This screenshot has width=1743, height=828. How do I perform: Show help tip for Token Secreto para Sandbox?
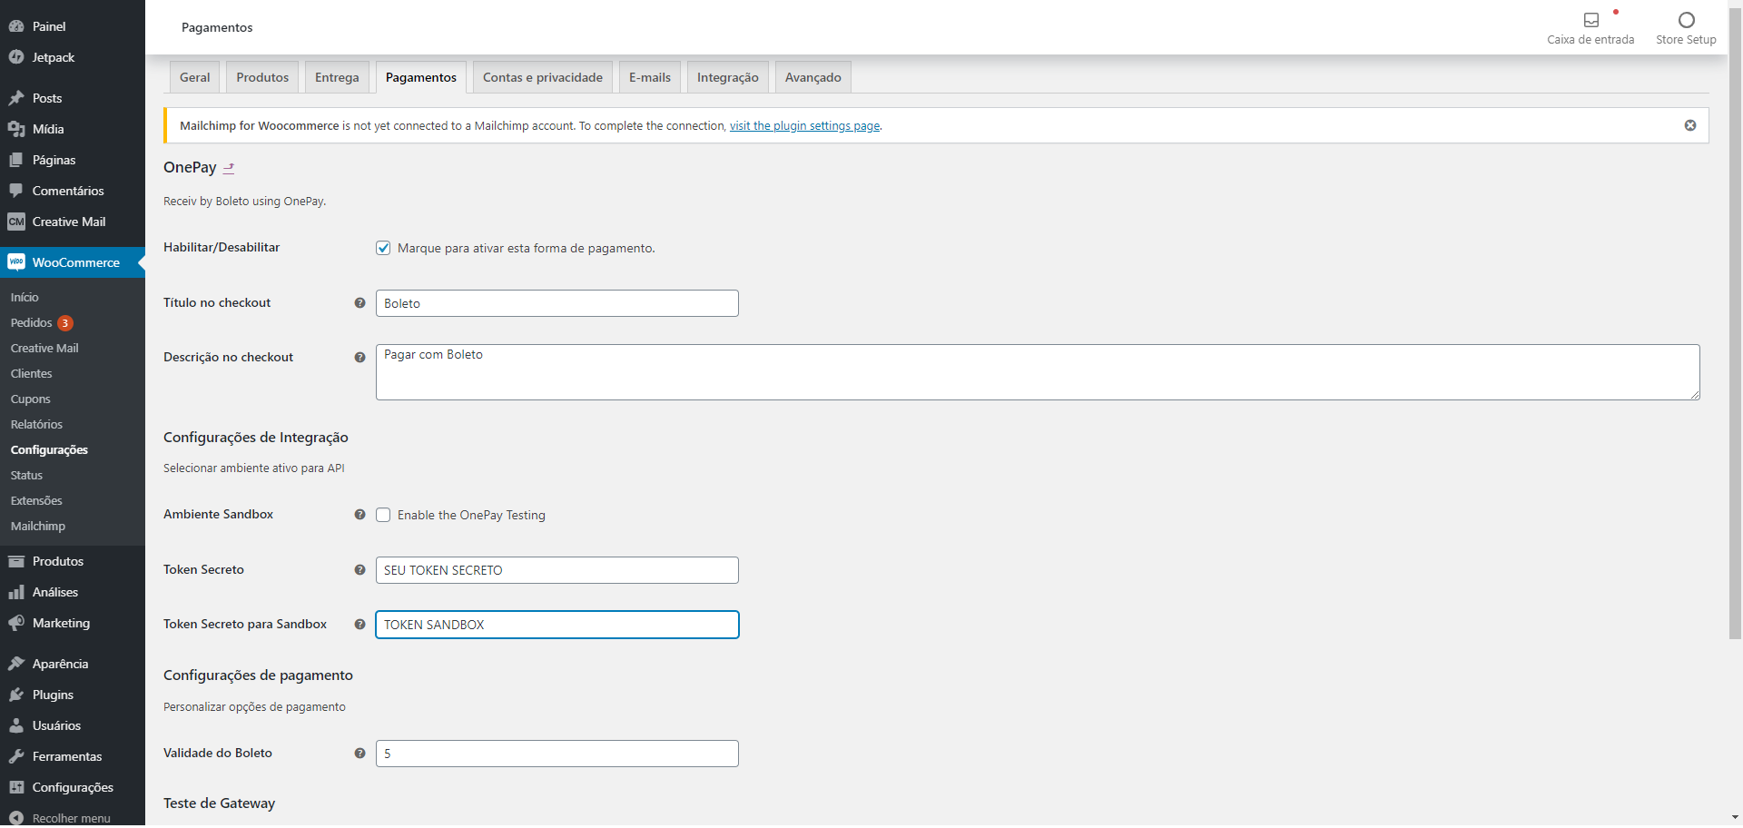pos(359,625)
